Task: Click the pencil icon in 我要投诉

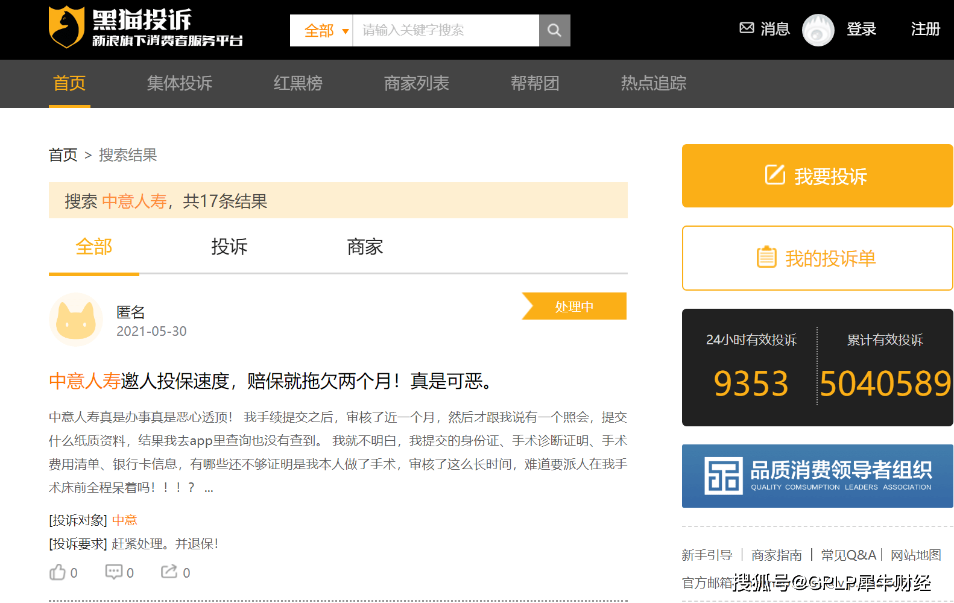Action: (x=775, y=175)
